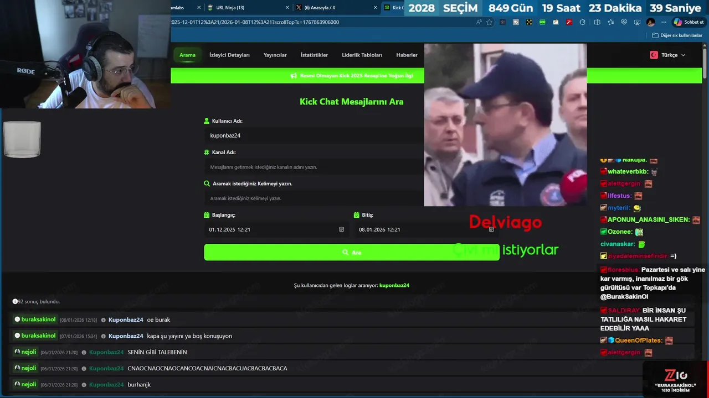Screen dimensions: 709x398
Task: Open the gray 'fb' extension icon
Action: pyautogui.click(x=516, y=22)
